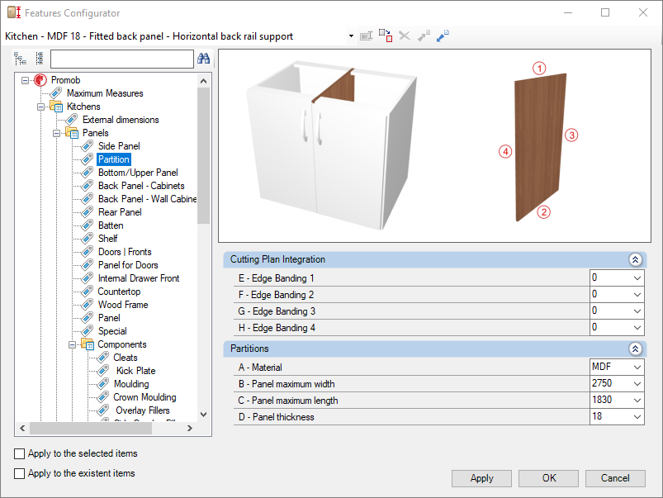Open the configuration name dropdown arrow
The image size is (663, 498).
(351, 36)
